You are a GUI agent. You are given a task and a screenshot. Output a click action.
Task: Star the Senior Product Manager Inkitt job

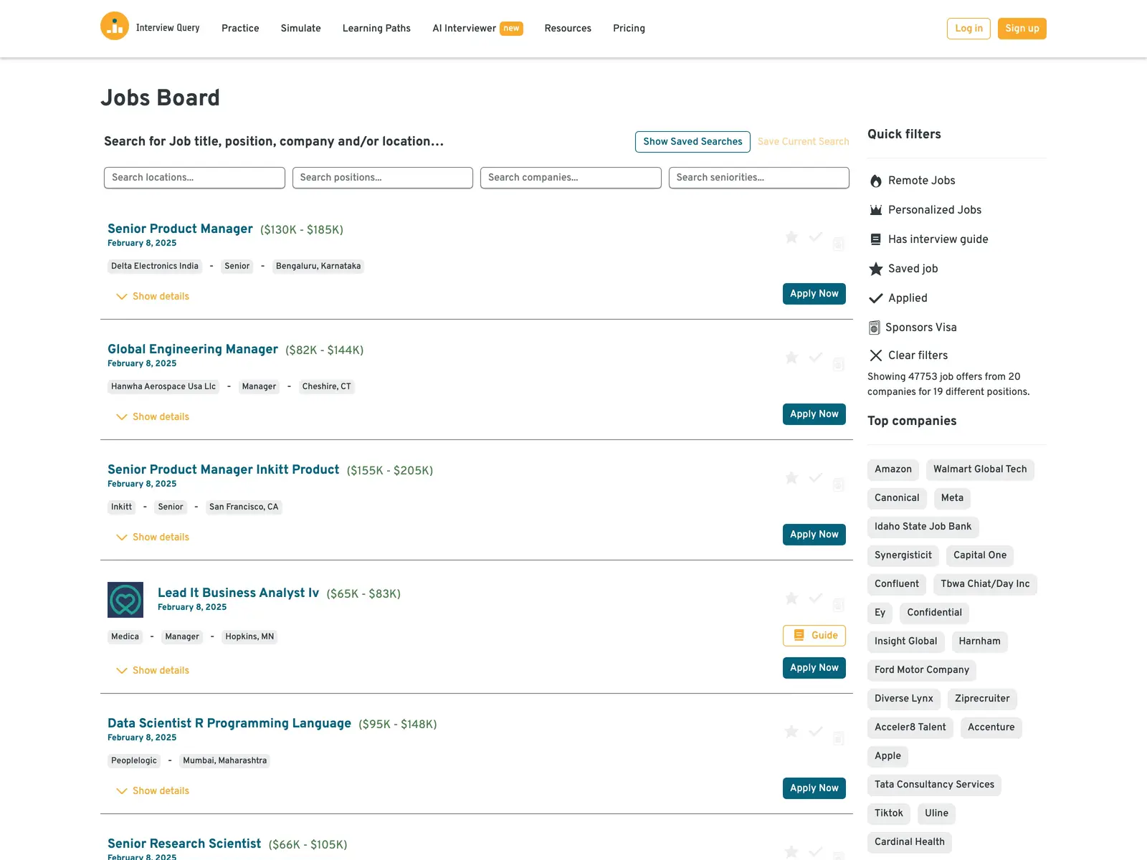[x=791, y=478]
